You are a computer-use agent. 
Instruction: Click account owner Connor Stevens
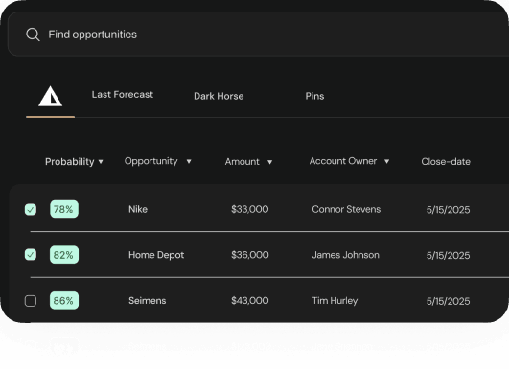point(346,209)
